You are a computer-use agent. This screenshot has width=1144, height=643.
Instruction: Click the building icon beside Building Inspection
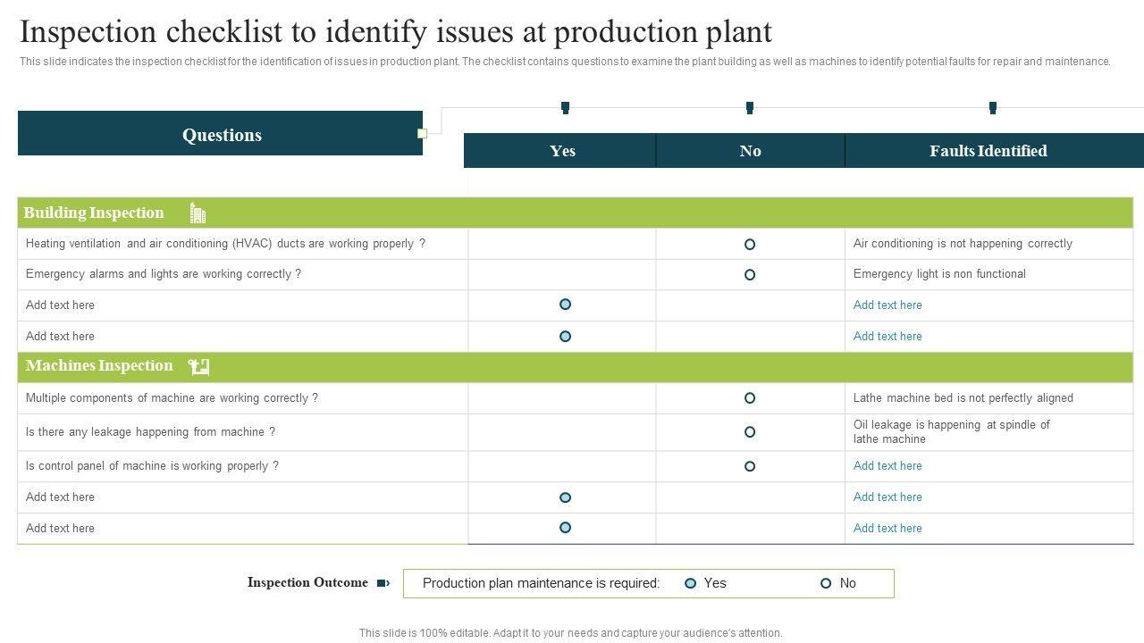click(x=198, y=213)
